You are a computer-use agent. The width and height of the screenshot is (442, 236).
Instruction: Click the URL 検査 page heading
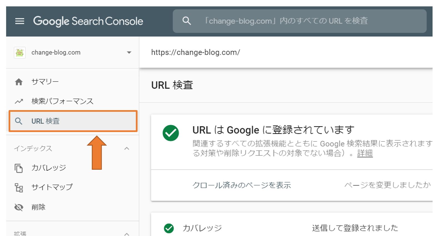[172, 85]
